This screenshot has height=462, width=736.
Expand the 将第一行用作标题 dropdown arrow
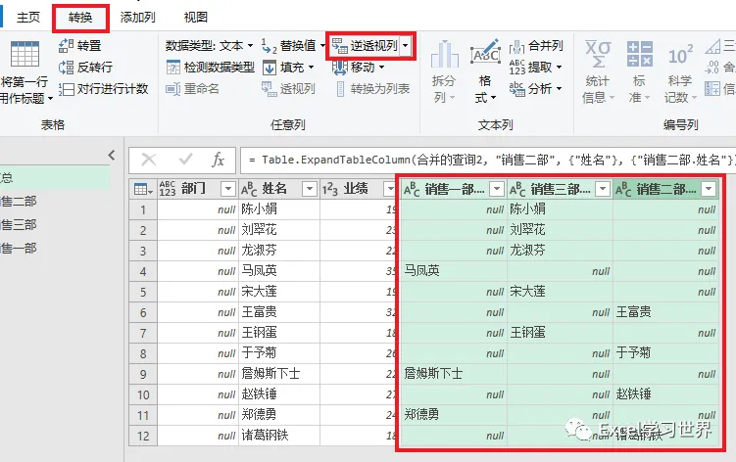[x=50, y=99]
